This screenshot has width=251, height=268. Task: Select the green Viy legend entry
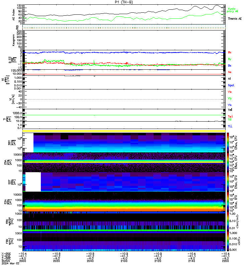230,98
